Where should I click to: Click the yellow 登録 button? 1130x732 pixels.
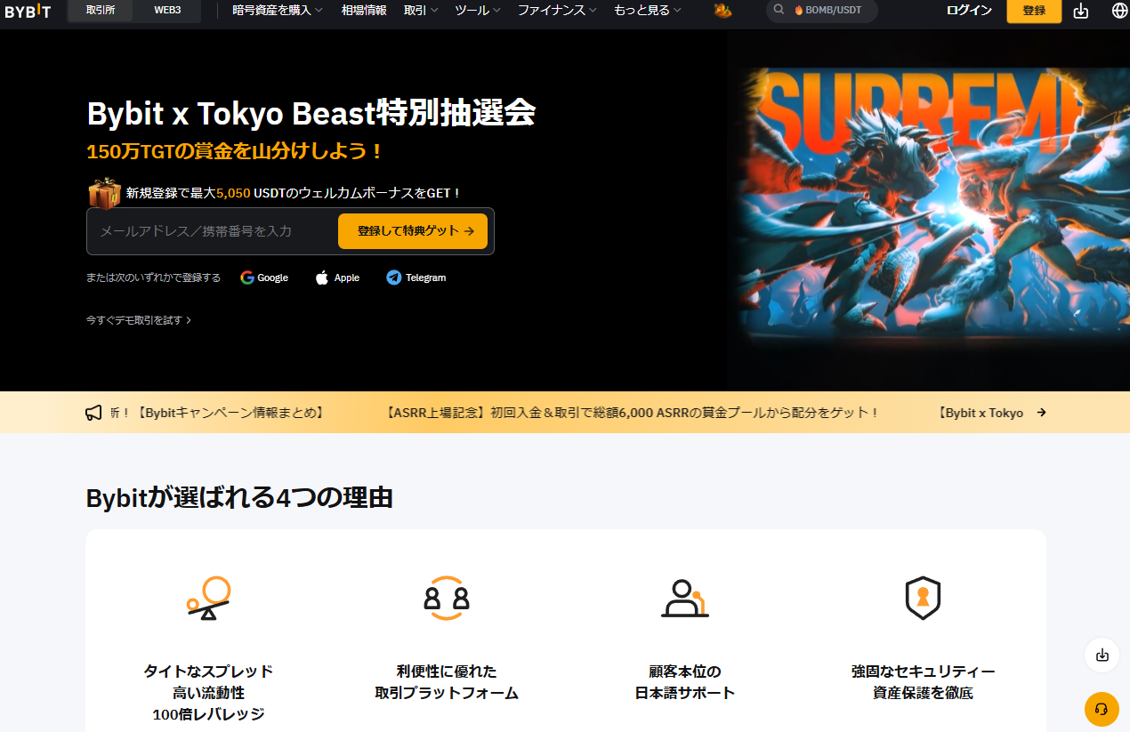(x=1034, y=11)
